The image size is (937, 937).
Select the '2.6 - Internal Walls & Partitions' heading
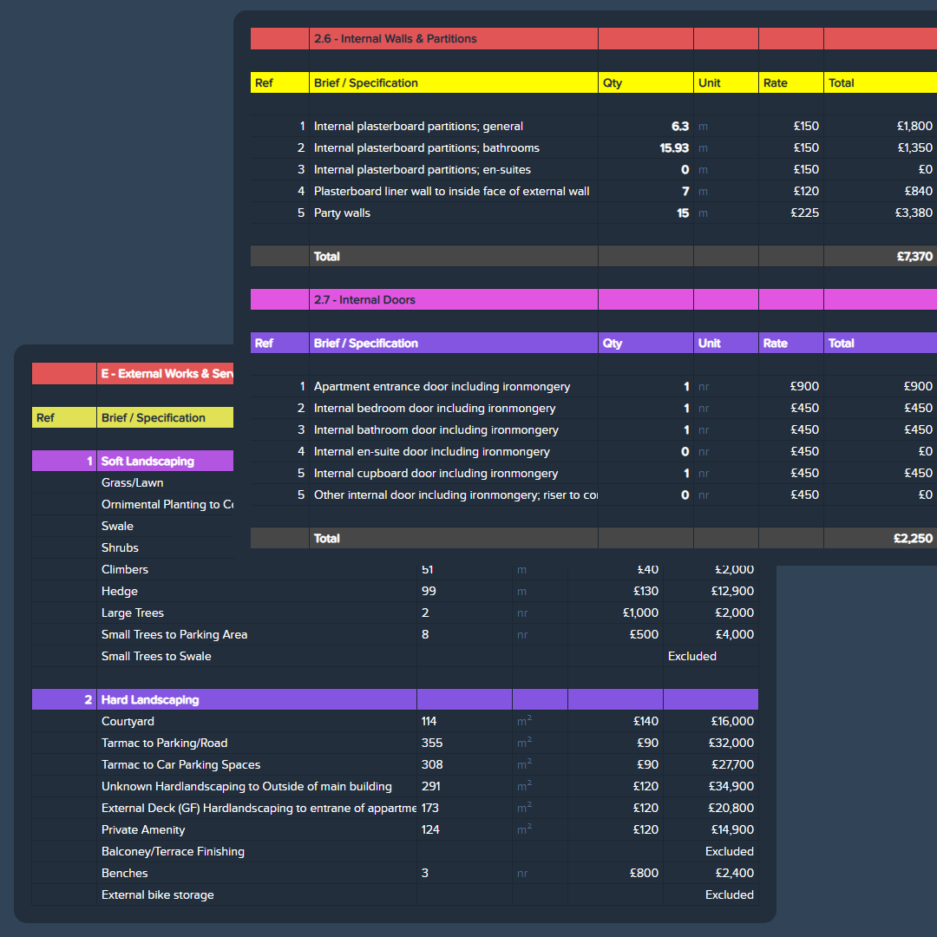point(395,39)
